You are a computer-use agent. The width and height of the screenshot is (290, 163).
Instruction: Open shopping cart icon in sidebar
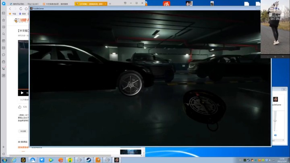(4, 69)
